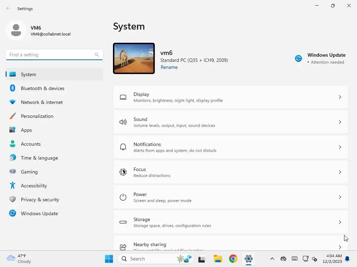Click the VM6 user avatar picture
The image size is (357, 267).
pos(16,31)
